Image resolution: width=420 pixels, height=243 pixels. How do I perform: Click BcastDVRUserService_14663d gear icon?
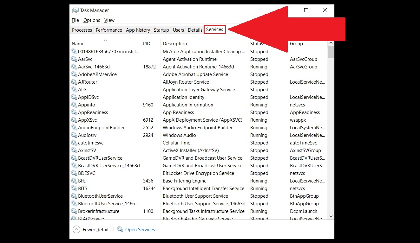click(x=74, y=165)
